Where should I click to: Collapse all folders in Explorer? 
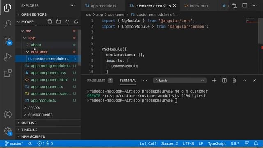pyautogui.click(x=76, y=21)
